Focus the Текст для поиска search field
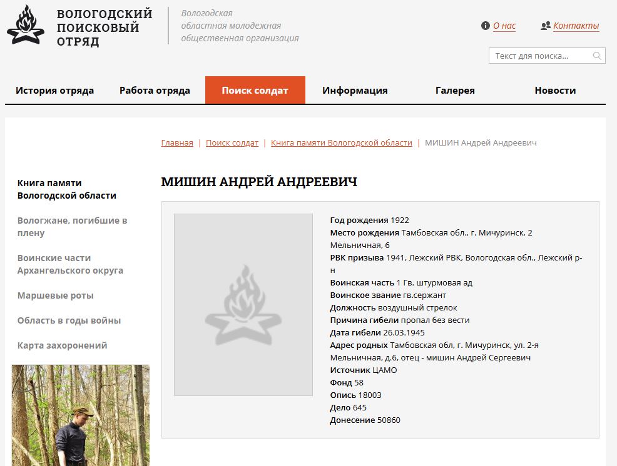The height and width of the screenshot is (466, 617). 547,56
